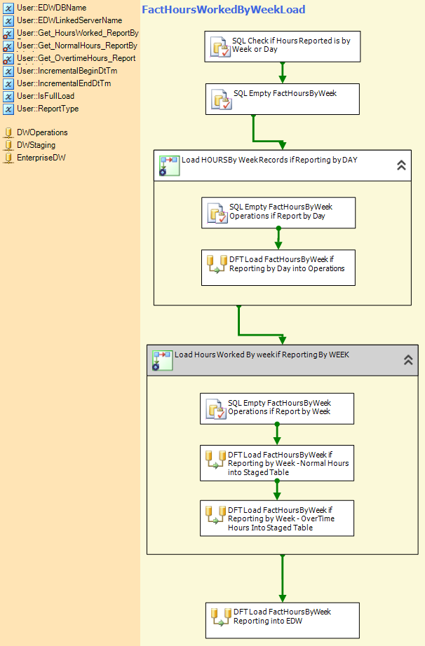Click SQL icon on Empty Operations if Report by Week

pyautogui.click(x=216, y=408)
